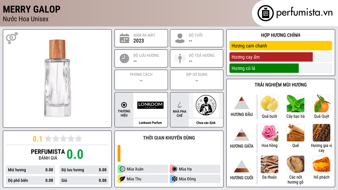Click the Mùa Hạ sun icon
The image size is (338, 190).
click(175, 169)
